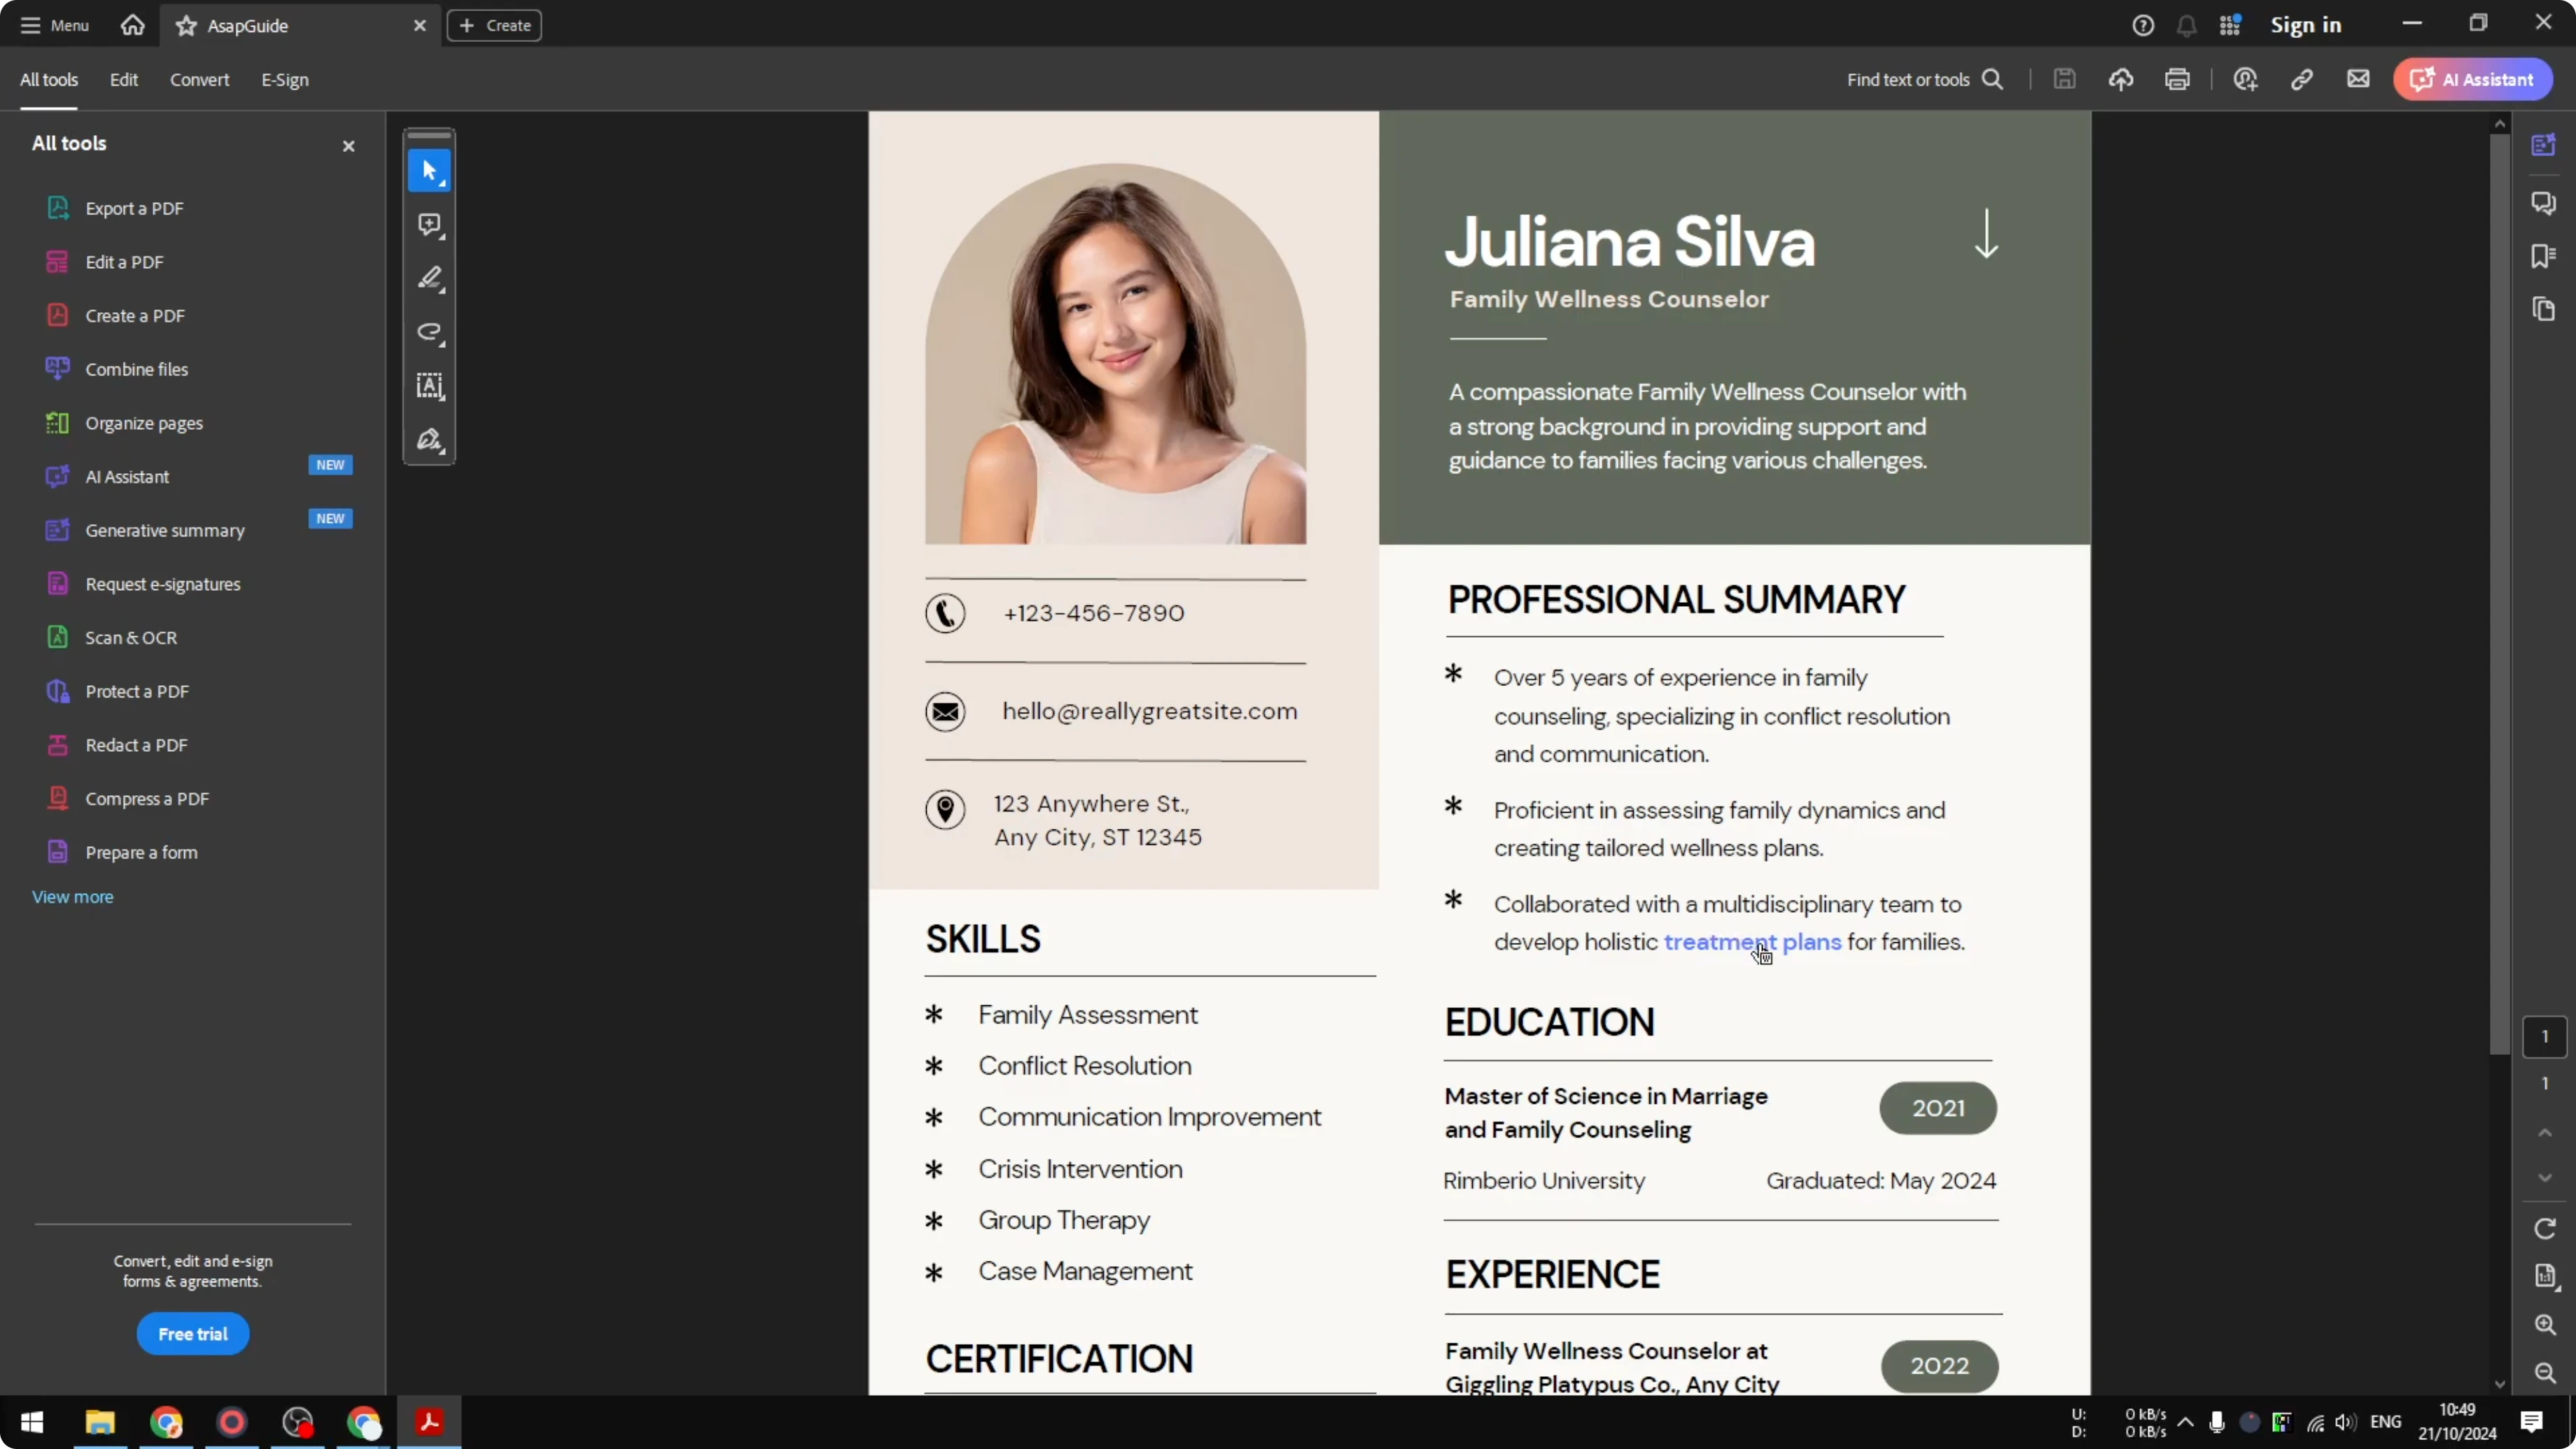
Task: Copy a link to this PDF
Action: pyautogui.click(x=2302, y=79)
